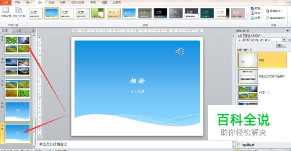This screenshot has width=291, height=151.
Task: Apply the dark green theme thumbnail
Action: click(207, 13)
